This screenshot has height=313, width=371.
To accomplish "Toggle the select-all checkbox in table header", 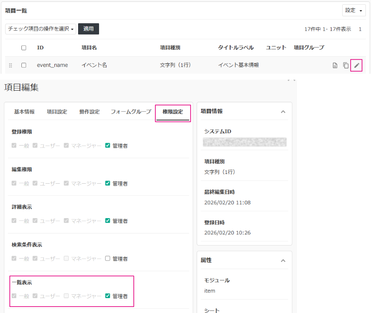I will tap(24, 48).
